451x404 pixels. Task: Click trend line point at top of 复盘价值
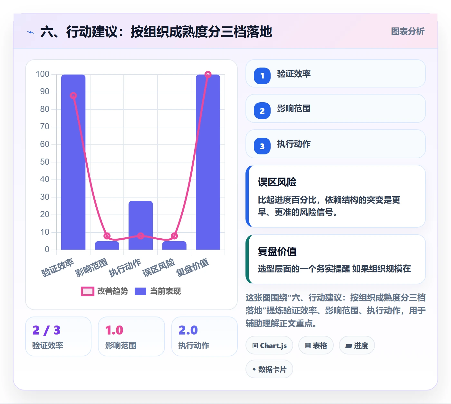[208, 75]
